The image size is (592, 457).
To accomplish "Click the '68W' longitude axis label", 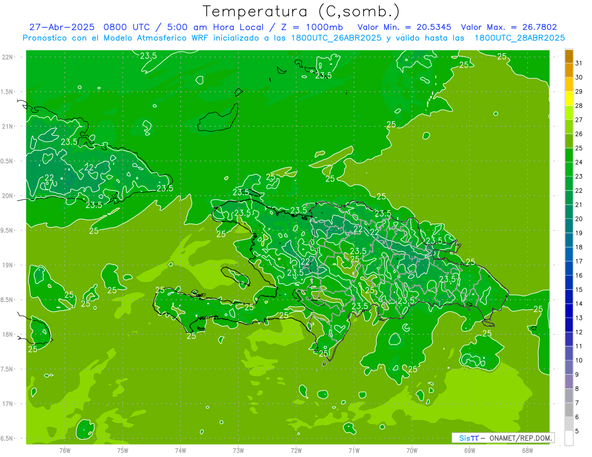I will pos(527,451).
